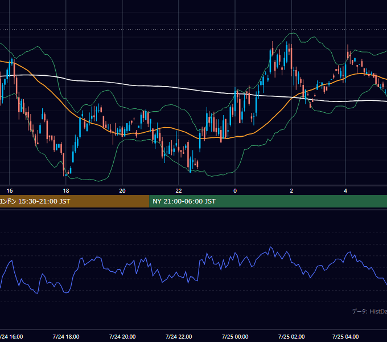Click the 18 hour axis label

click(x=66, y=191)
